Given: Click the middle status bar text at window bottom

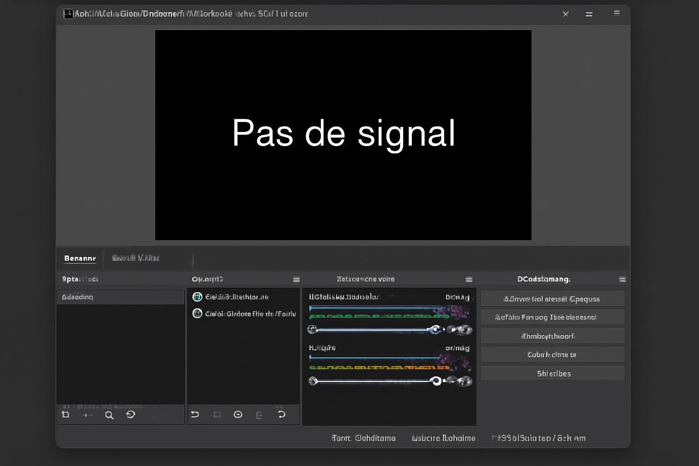Looking at the screenshot, I should (443, 438).
